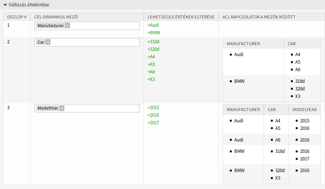Select the +2017 value

point(153,123)
